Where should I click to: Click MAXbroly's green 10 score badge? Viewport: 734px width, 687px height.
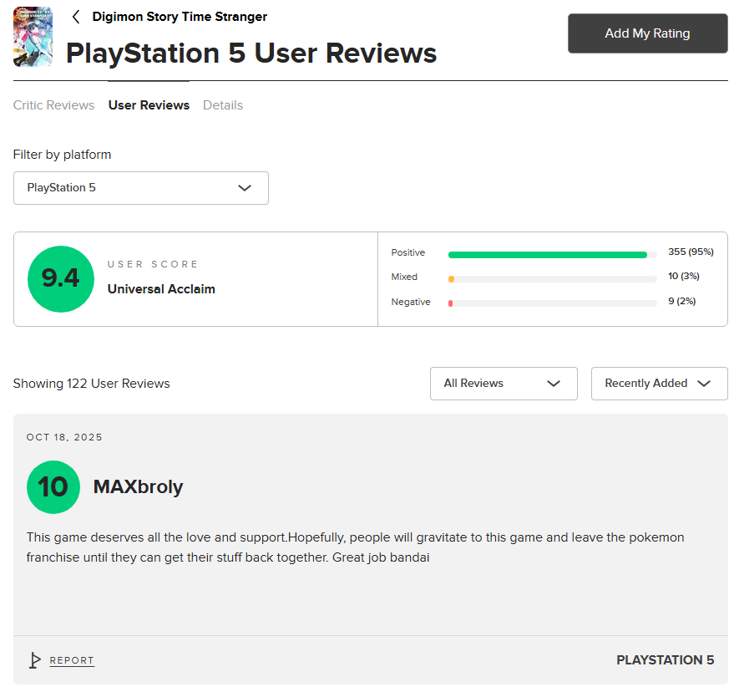pyautogui.click(x=53, y=487)
